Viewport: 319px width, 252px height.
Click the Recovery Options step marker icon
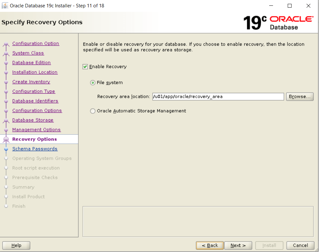click(x=6, y=139)
